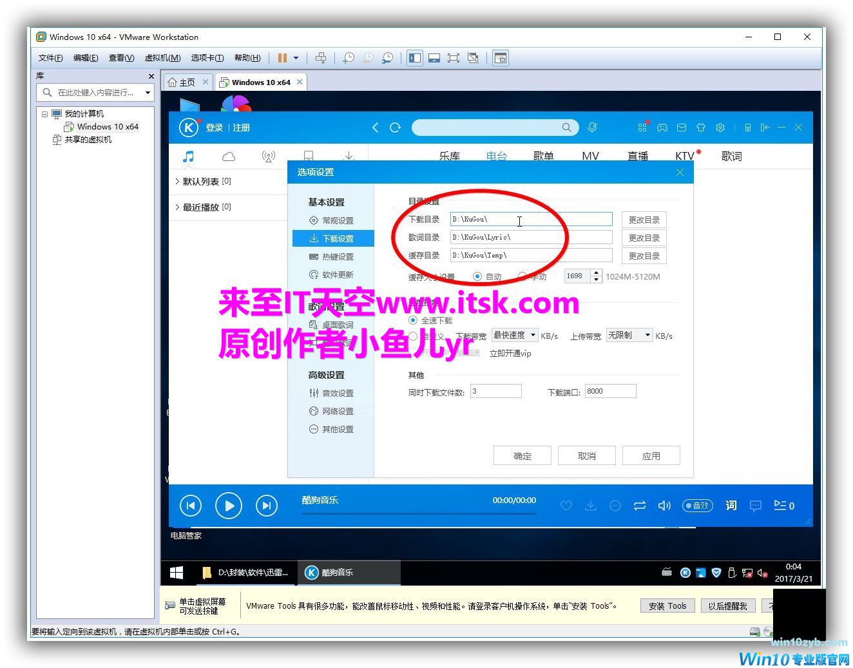The width and height of the screenshot is (853, 668).
Task: Open 网络设置 in the options sidebar
Action: click(332, 411)
